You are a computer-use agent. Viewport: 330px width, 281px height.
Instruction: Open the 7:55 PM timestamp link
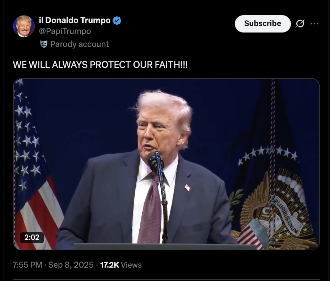[27, 265]
